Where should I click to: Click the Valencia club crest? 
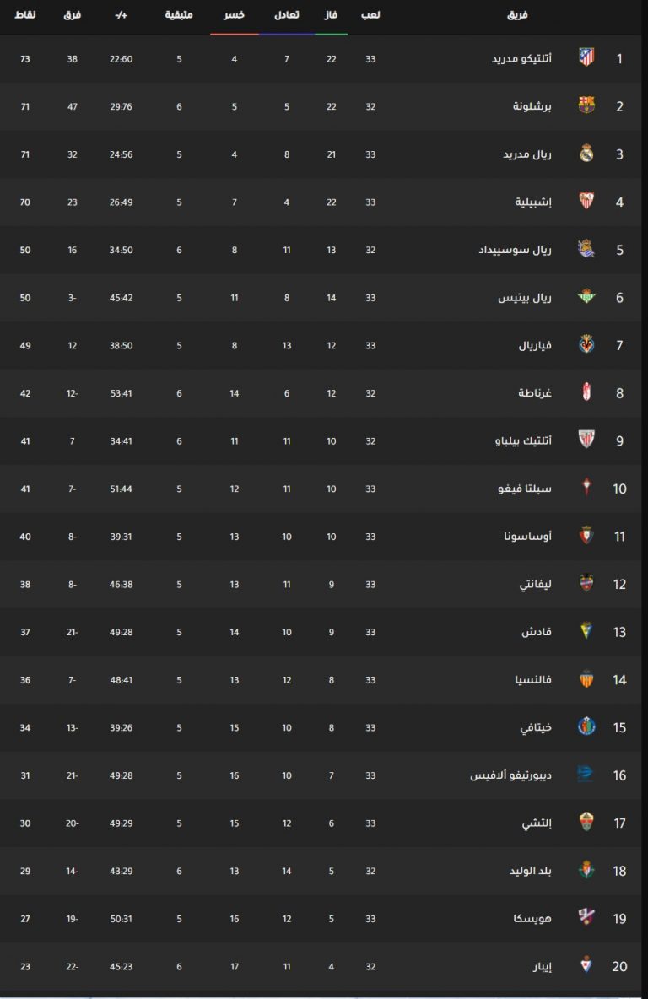click(586, 679)
